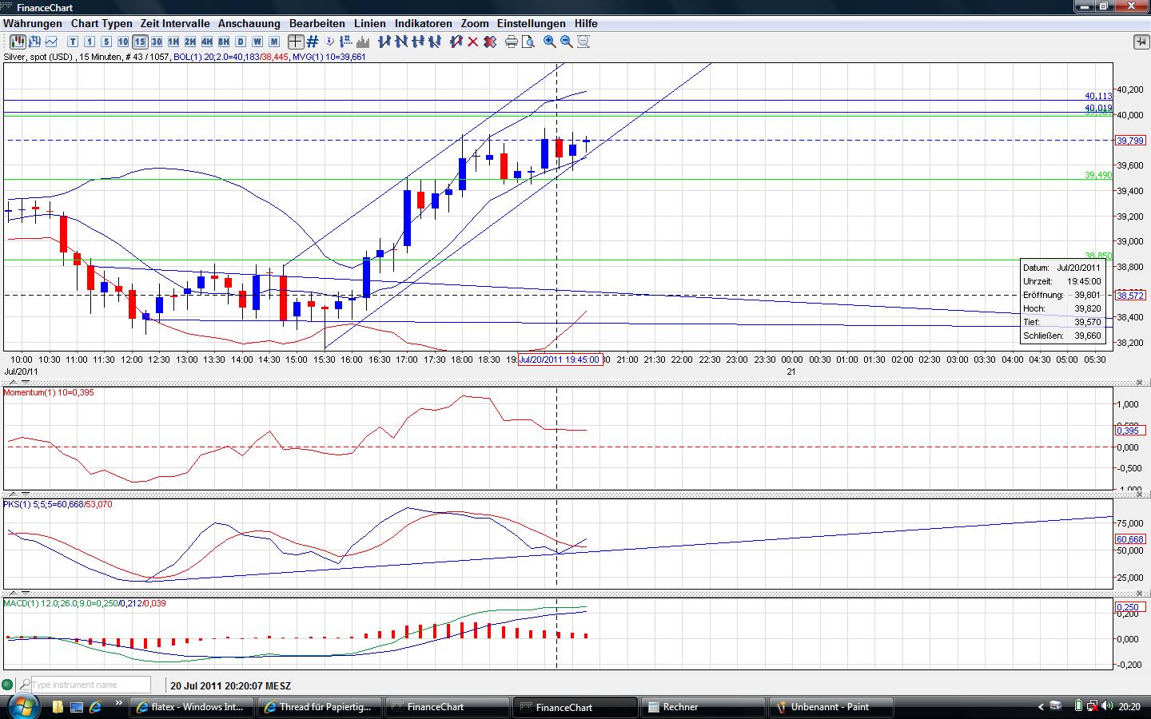Click the second blue line drawing tool
The width and height of the screenshot is (1151, 719).
401,42
